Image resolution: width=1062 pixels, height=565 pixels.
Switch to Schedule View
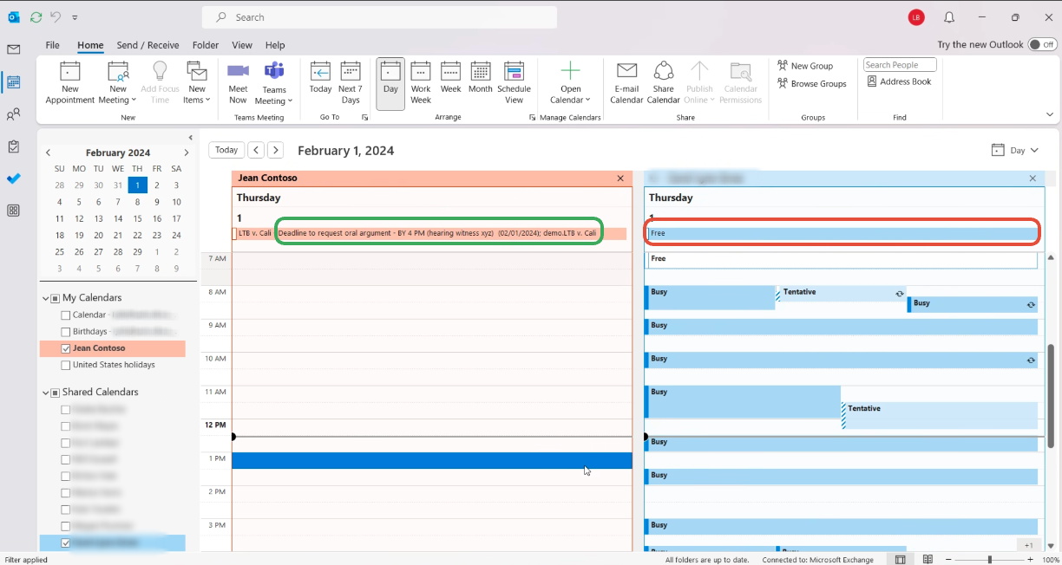click(x=514, y=83)
